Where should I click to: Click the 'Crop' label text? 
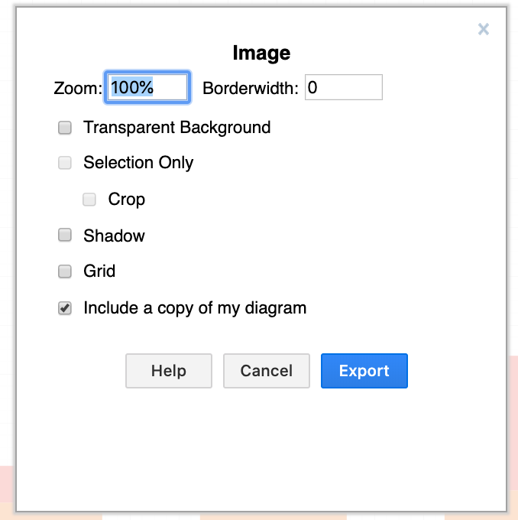pyautogui.click(x=127, y=200)
